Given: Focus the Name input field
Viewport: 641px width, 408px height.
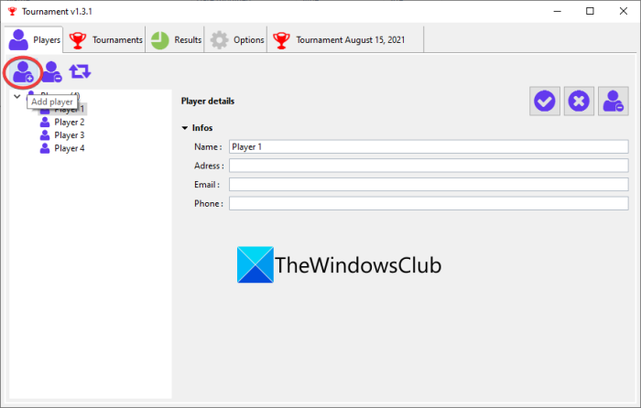Looking at the screenshot, I should click(x=429, y=146).
